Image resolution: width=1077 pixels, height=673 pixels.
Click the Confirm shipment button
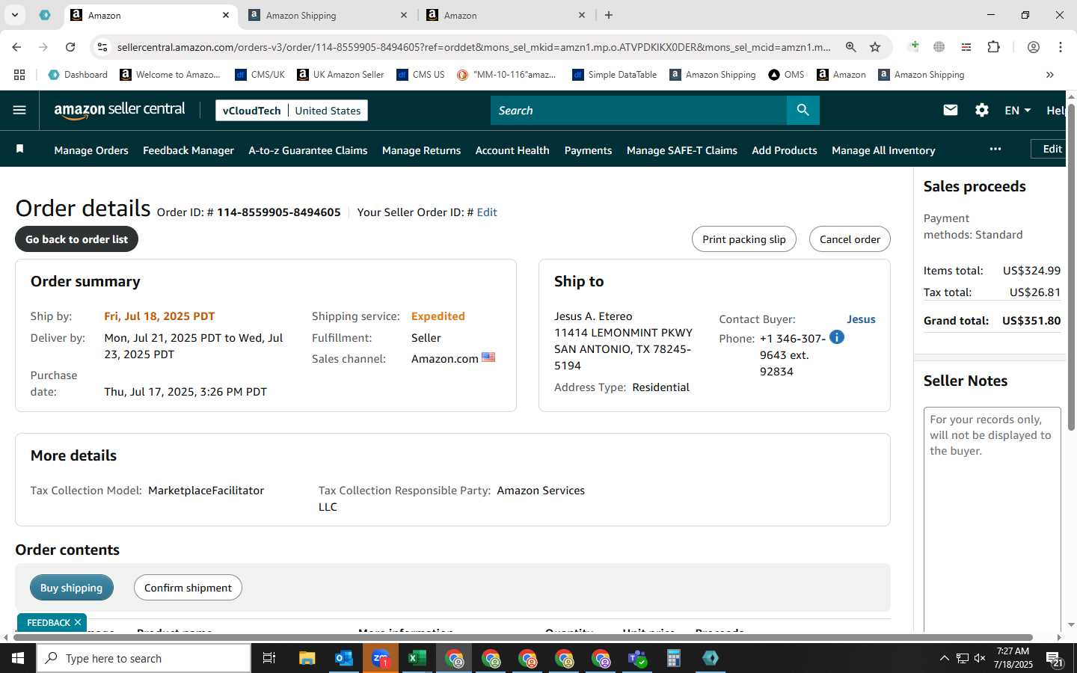pos(188,588)
